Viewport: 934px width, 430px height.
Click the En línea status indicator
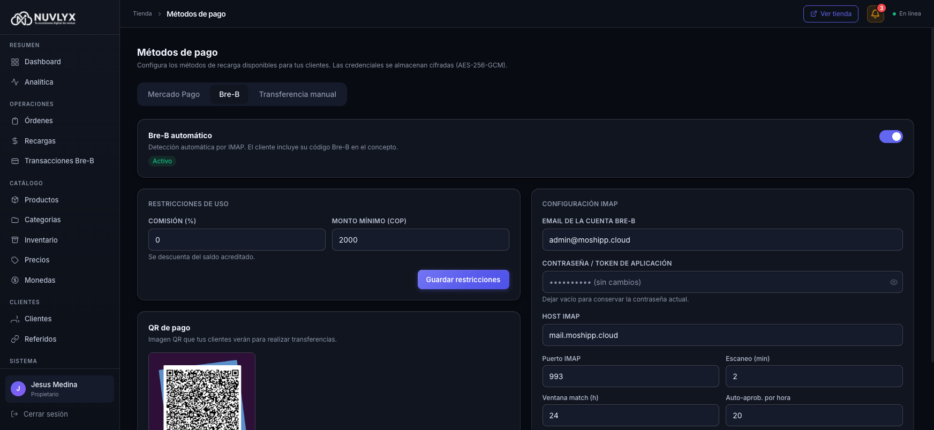(907, 14)
